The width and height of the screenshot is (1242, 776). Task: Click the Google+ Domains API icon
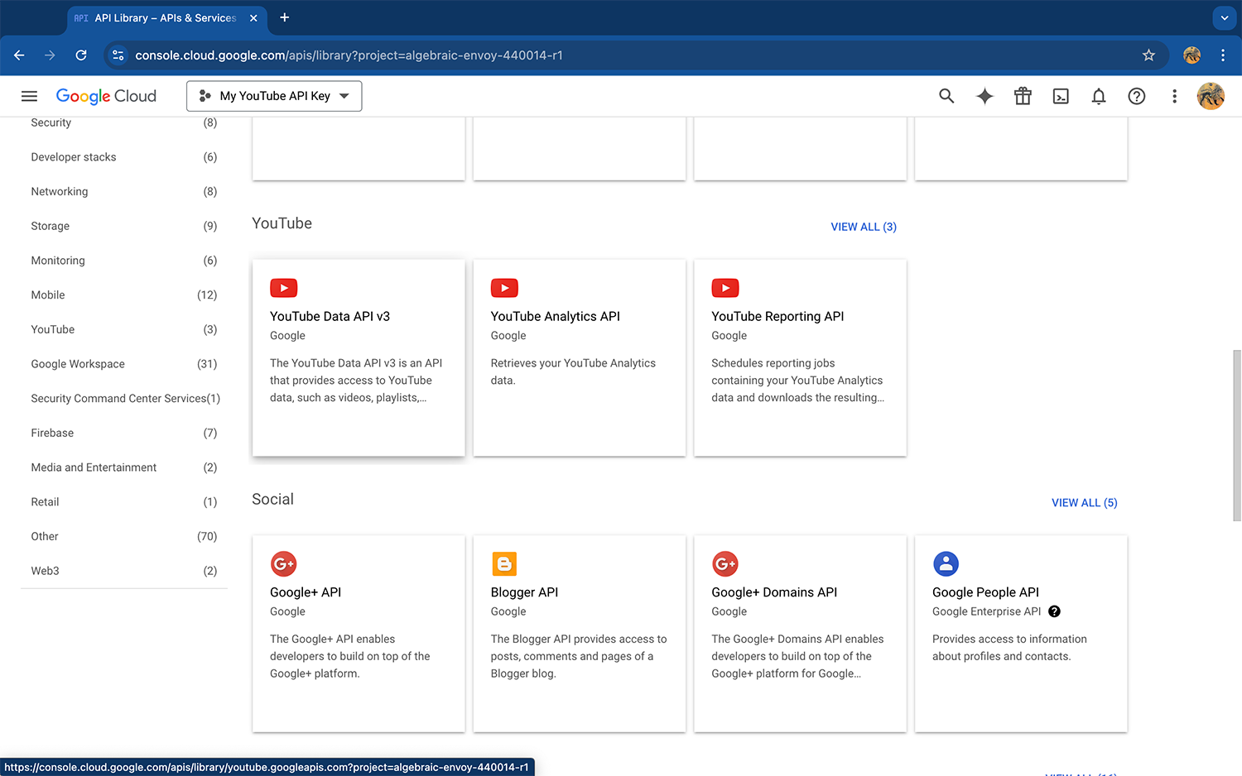[x=725, y=564]
